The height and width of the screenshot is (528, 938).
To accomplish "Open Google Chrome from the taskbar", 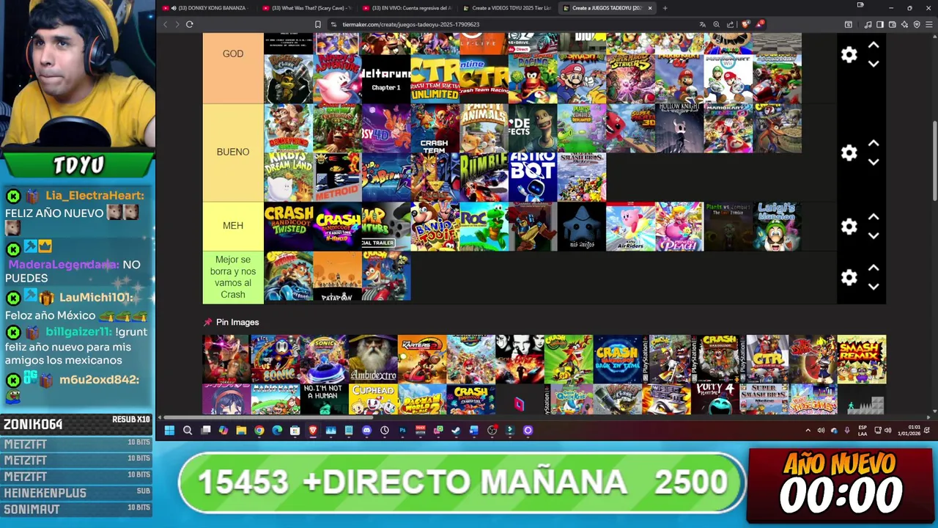I will tap(259, 430).
